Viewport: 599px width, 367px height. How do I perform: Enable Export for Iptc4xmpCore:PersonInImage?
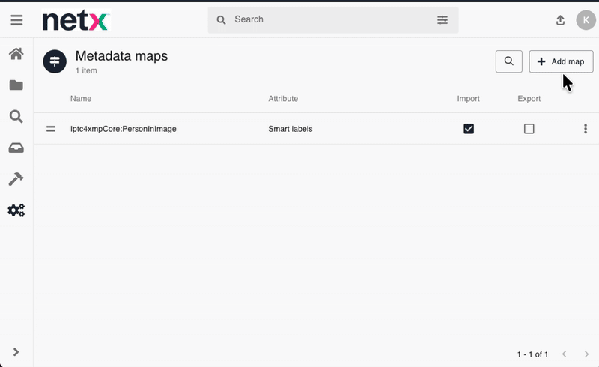529,129
